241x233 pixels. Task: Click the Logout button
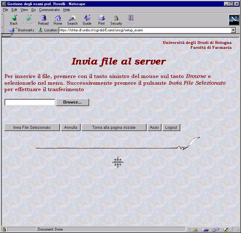(171, 127)
